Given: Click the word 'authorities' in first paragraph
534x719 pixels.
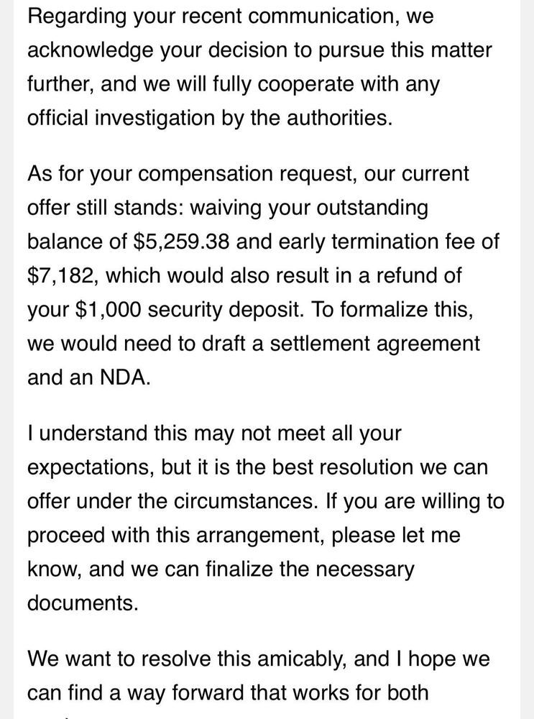Looking at the screenshot, I should (x=339, y=118).
